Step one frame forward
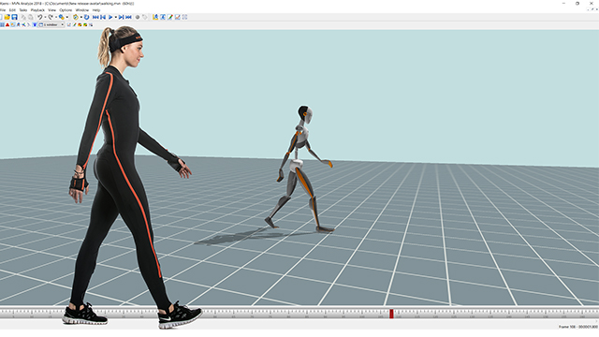 point(121,17)
